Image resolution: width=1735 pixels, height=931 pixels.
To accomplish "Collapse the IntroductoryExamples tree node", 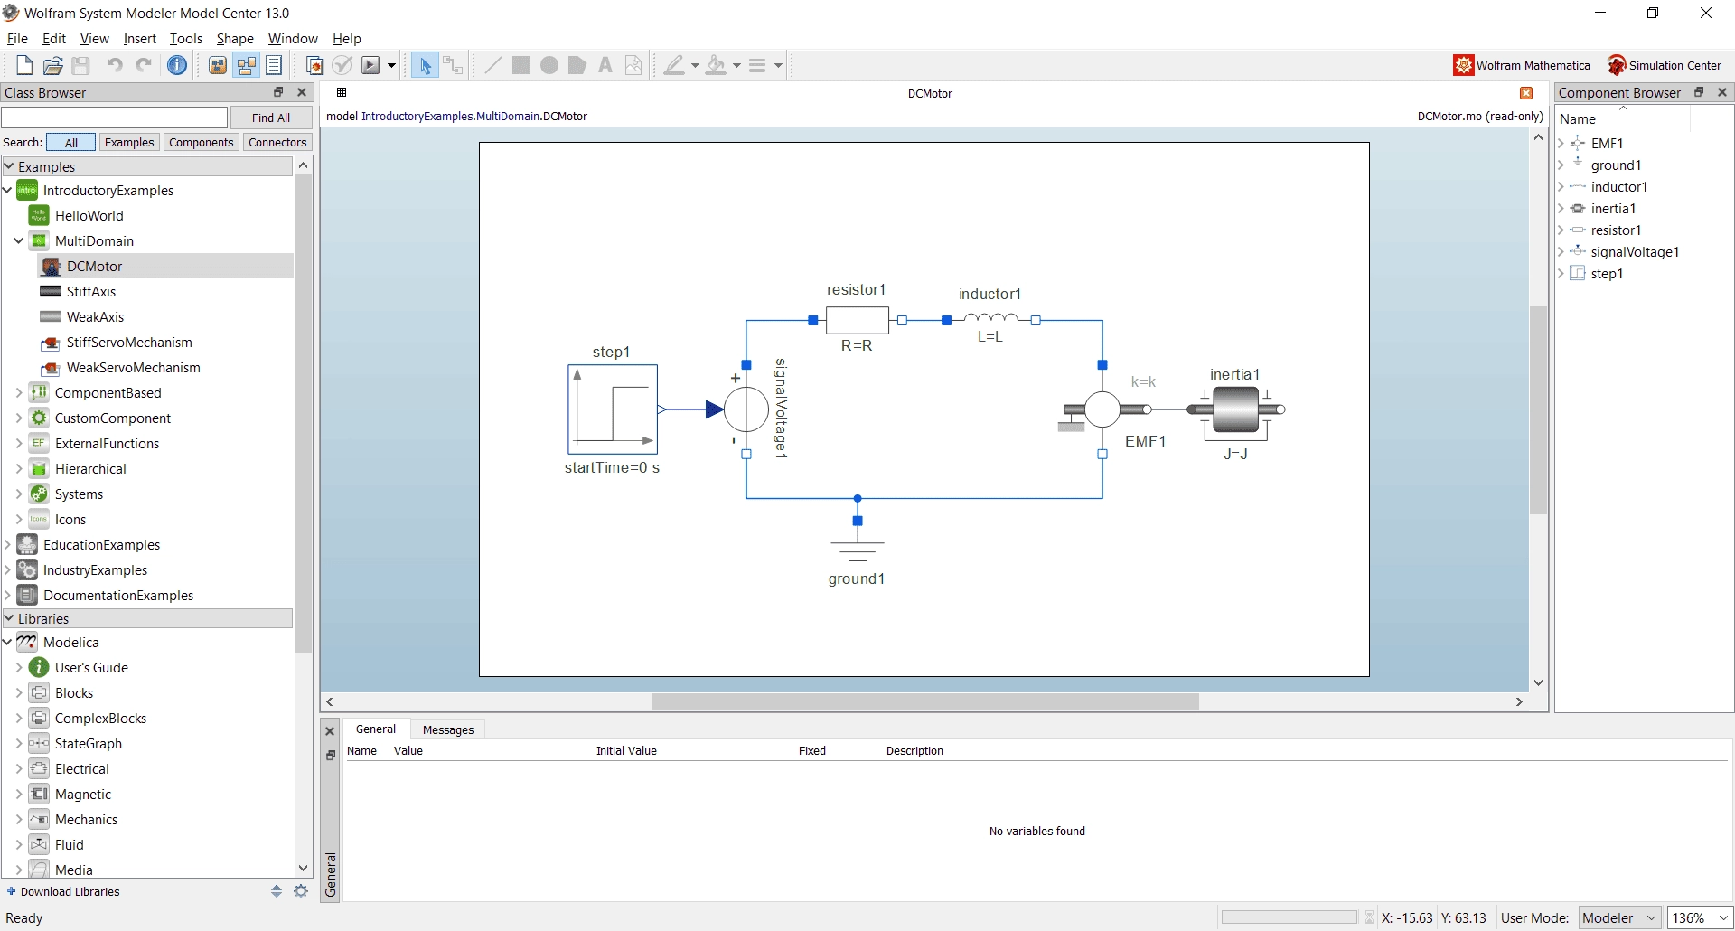I will [7, 190].
